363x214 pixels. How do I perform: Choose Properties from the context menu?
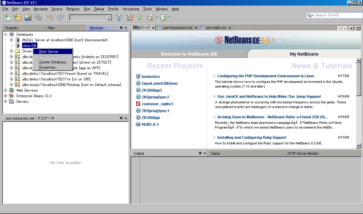click(x=53, y=67)
